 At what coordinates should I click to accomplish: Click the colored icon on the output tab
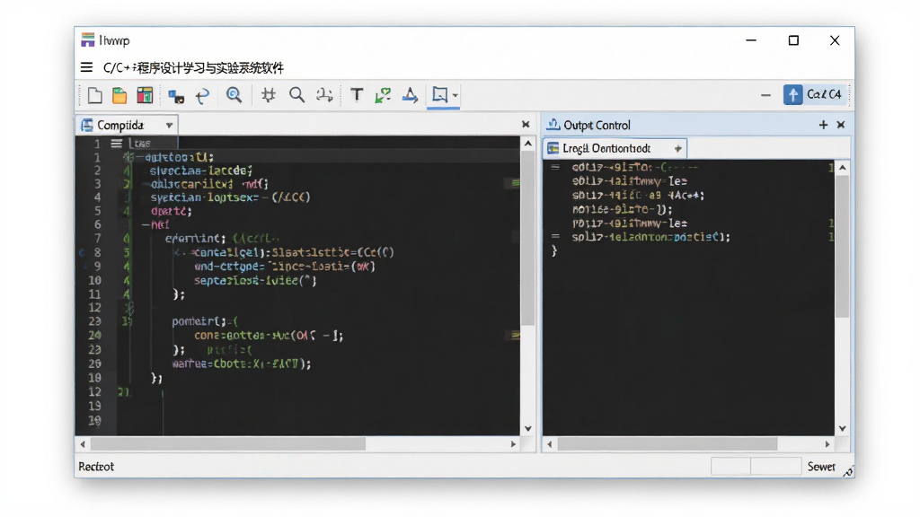(x=553, y=148)
